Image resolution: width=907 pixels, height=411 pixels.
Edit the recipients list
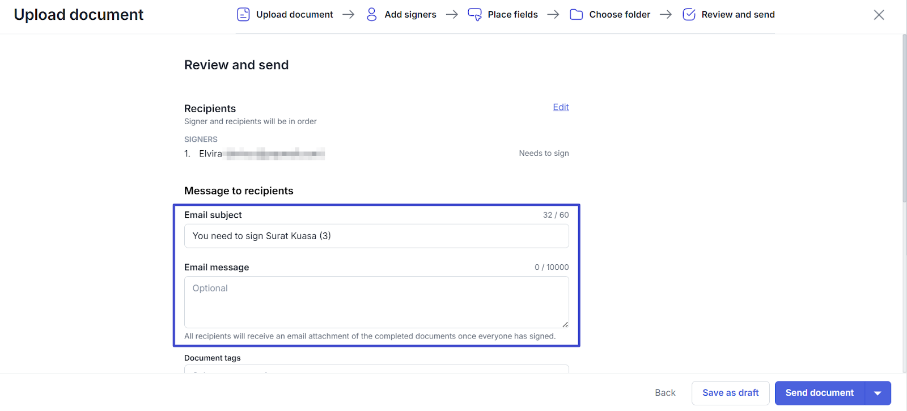pos(561,107)
